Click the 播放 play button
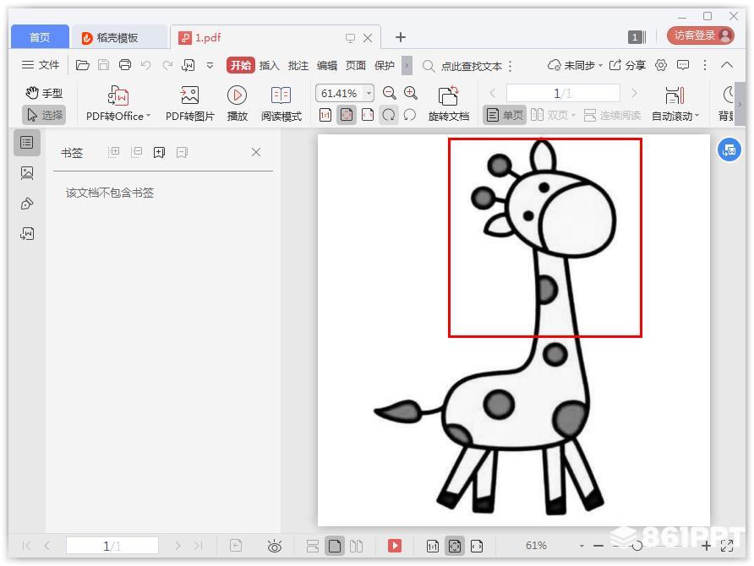Viewport: 754px width, 566px height. pyautogui.click(x=237, y=103)
